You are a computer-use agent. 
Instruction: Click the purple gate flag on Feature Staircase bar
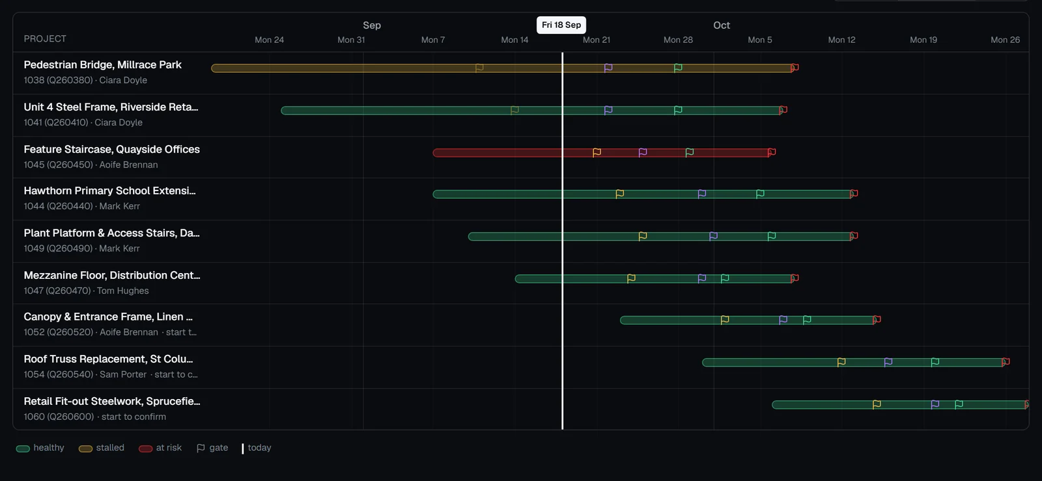click(643, 152)
